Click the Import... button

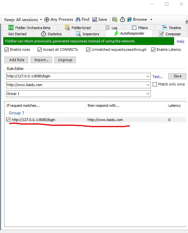coord(41,60)
